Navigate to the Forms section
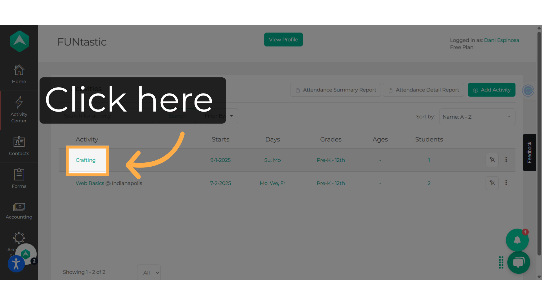Viewport: 542px width, 305px height. click(19, 178)
